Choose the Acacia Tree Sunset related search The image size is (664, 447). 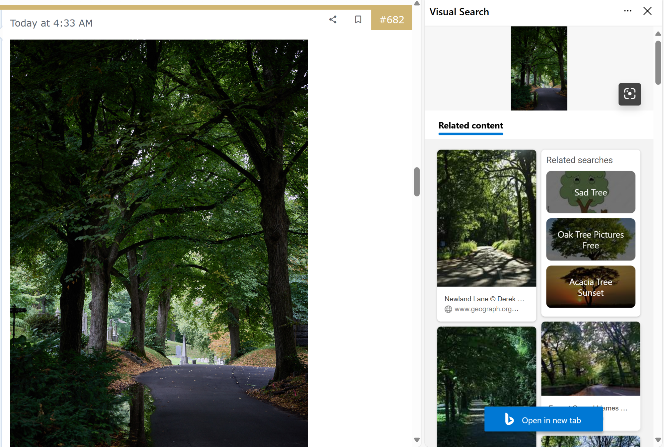coord(590,287)
